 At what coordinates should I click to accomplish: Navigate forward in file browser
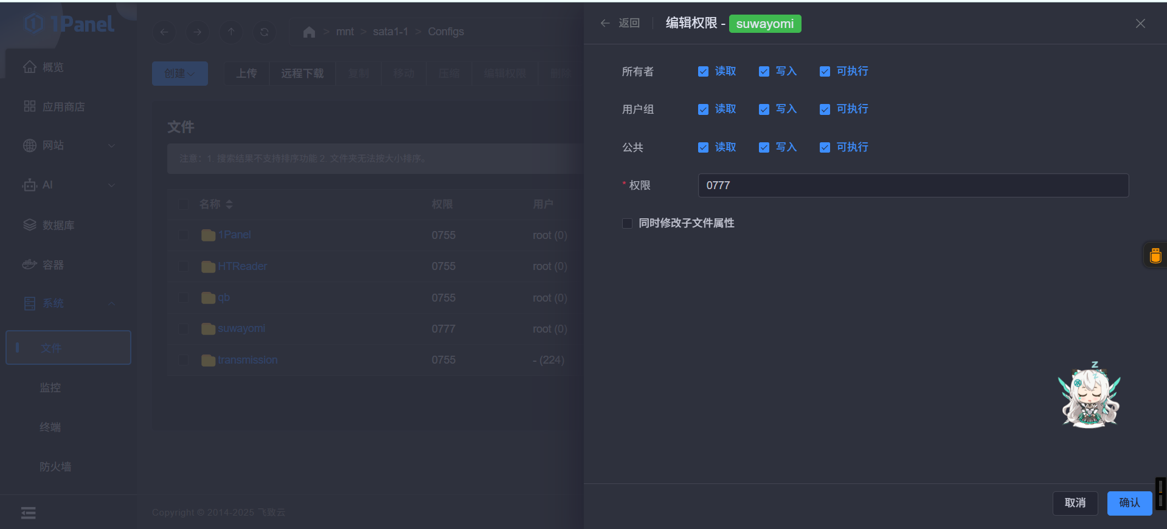coord(198,32)
